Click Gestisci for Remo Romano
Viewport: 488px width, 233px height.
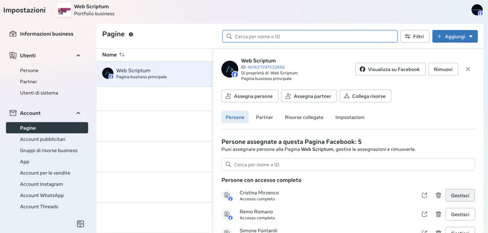[x=460, y=214]
